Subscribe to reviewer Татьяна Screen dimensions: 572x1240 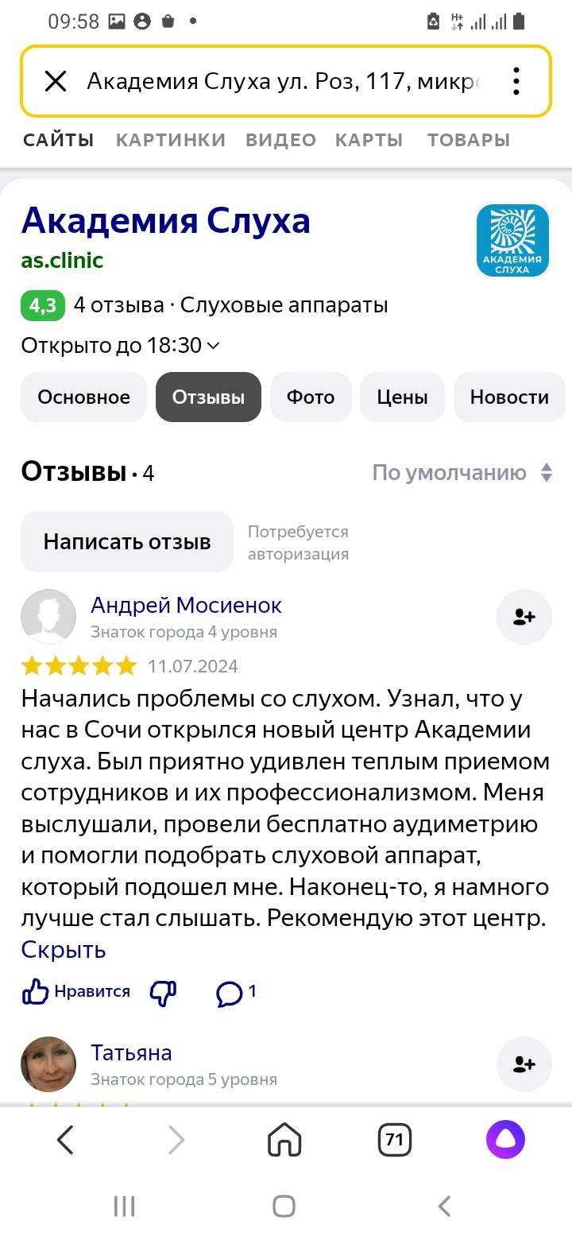(x=524, y=1064)
